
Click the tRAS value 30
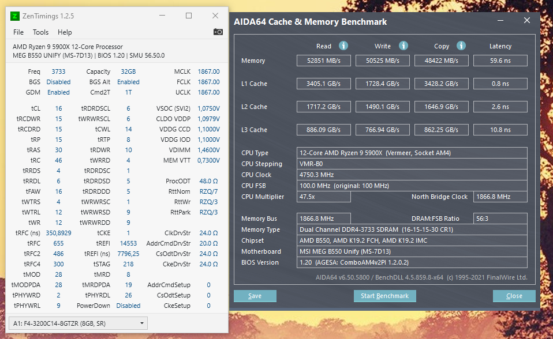58,150
